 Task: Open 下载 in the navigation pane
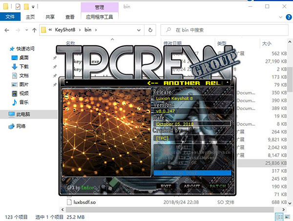click(x=24, y=67)
